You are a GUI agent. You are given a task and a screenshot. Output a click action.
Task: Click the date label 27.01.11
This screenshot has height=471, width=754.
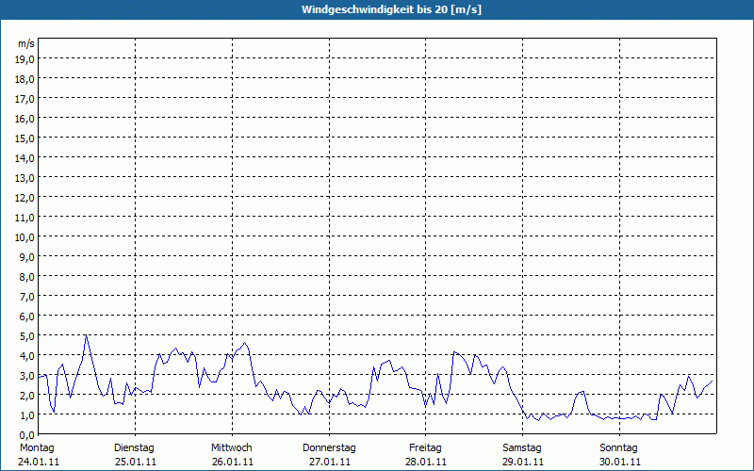click(329, 463)
